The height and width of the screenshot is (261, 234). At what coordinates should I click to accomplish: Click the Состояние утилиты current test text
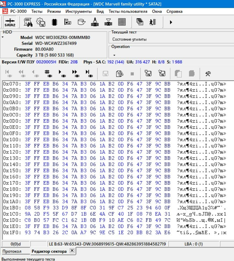(129, 39)
